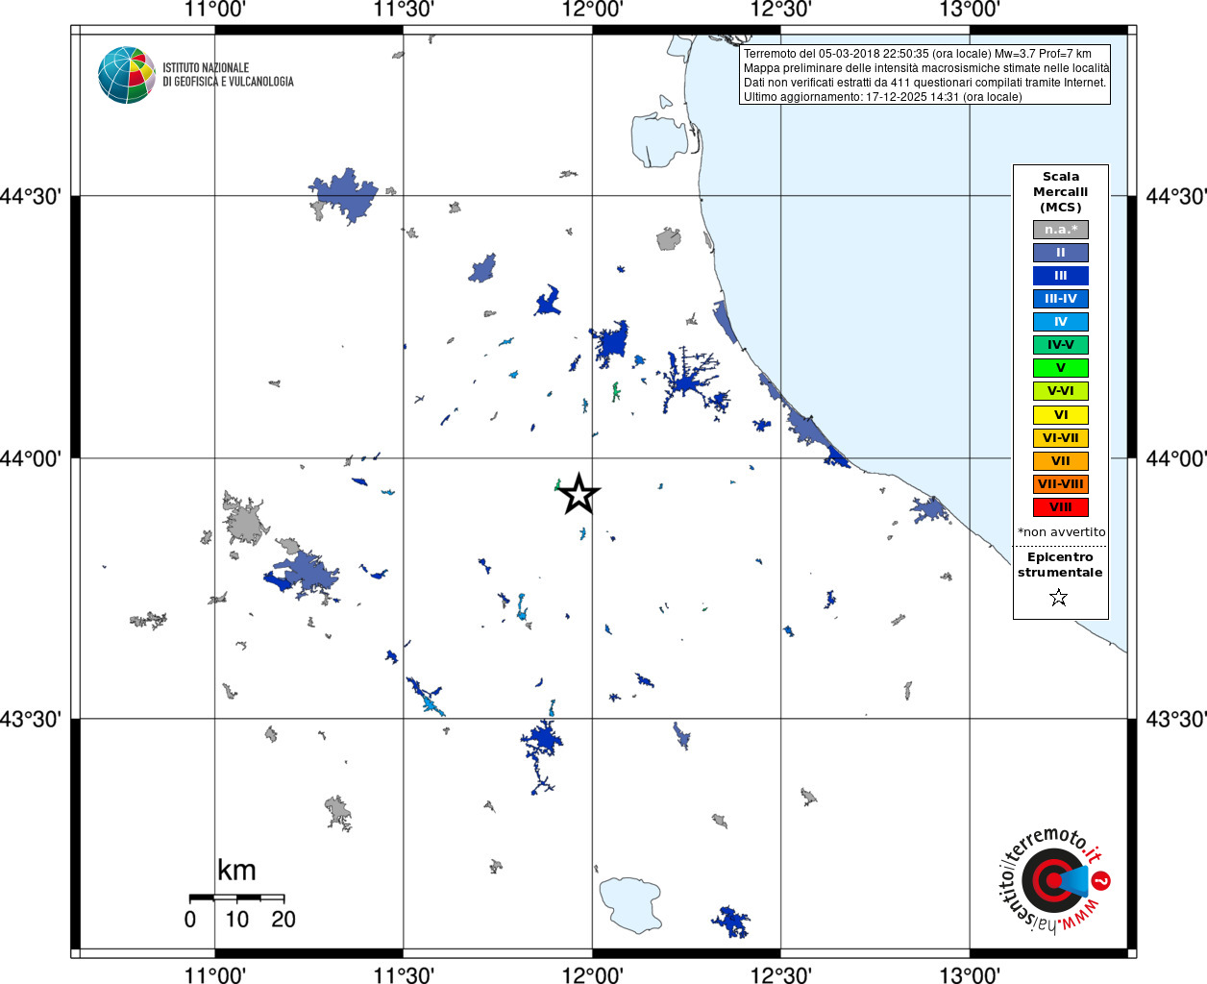Click the 13°00' top longitude label
The height and width of the screenshot is (984, 1207).
pyautogui.click(x=970, y=11)
